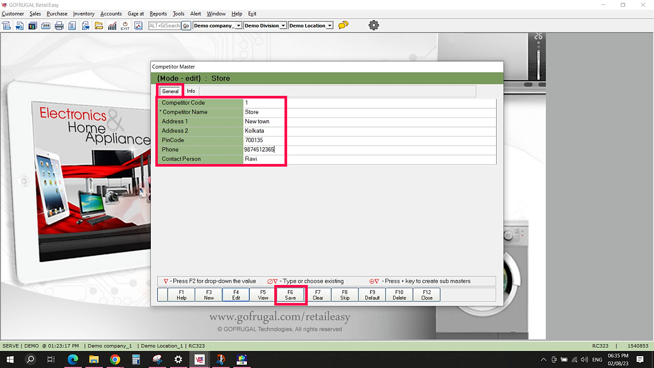Click the scissors app icon right of the RE icon
This screenshot has height=368, width=654.
pos(221,359)
